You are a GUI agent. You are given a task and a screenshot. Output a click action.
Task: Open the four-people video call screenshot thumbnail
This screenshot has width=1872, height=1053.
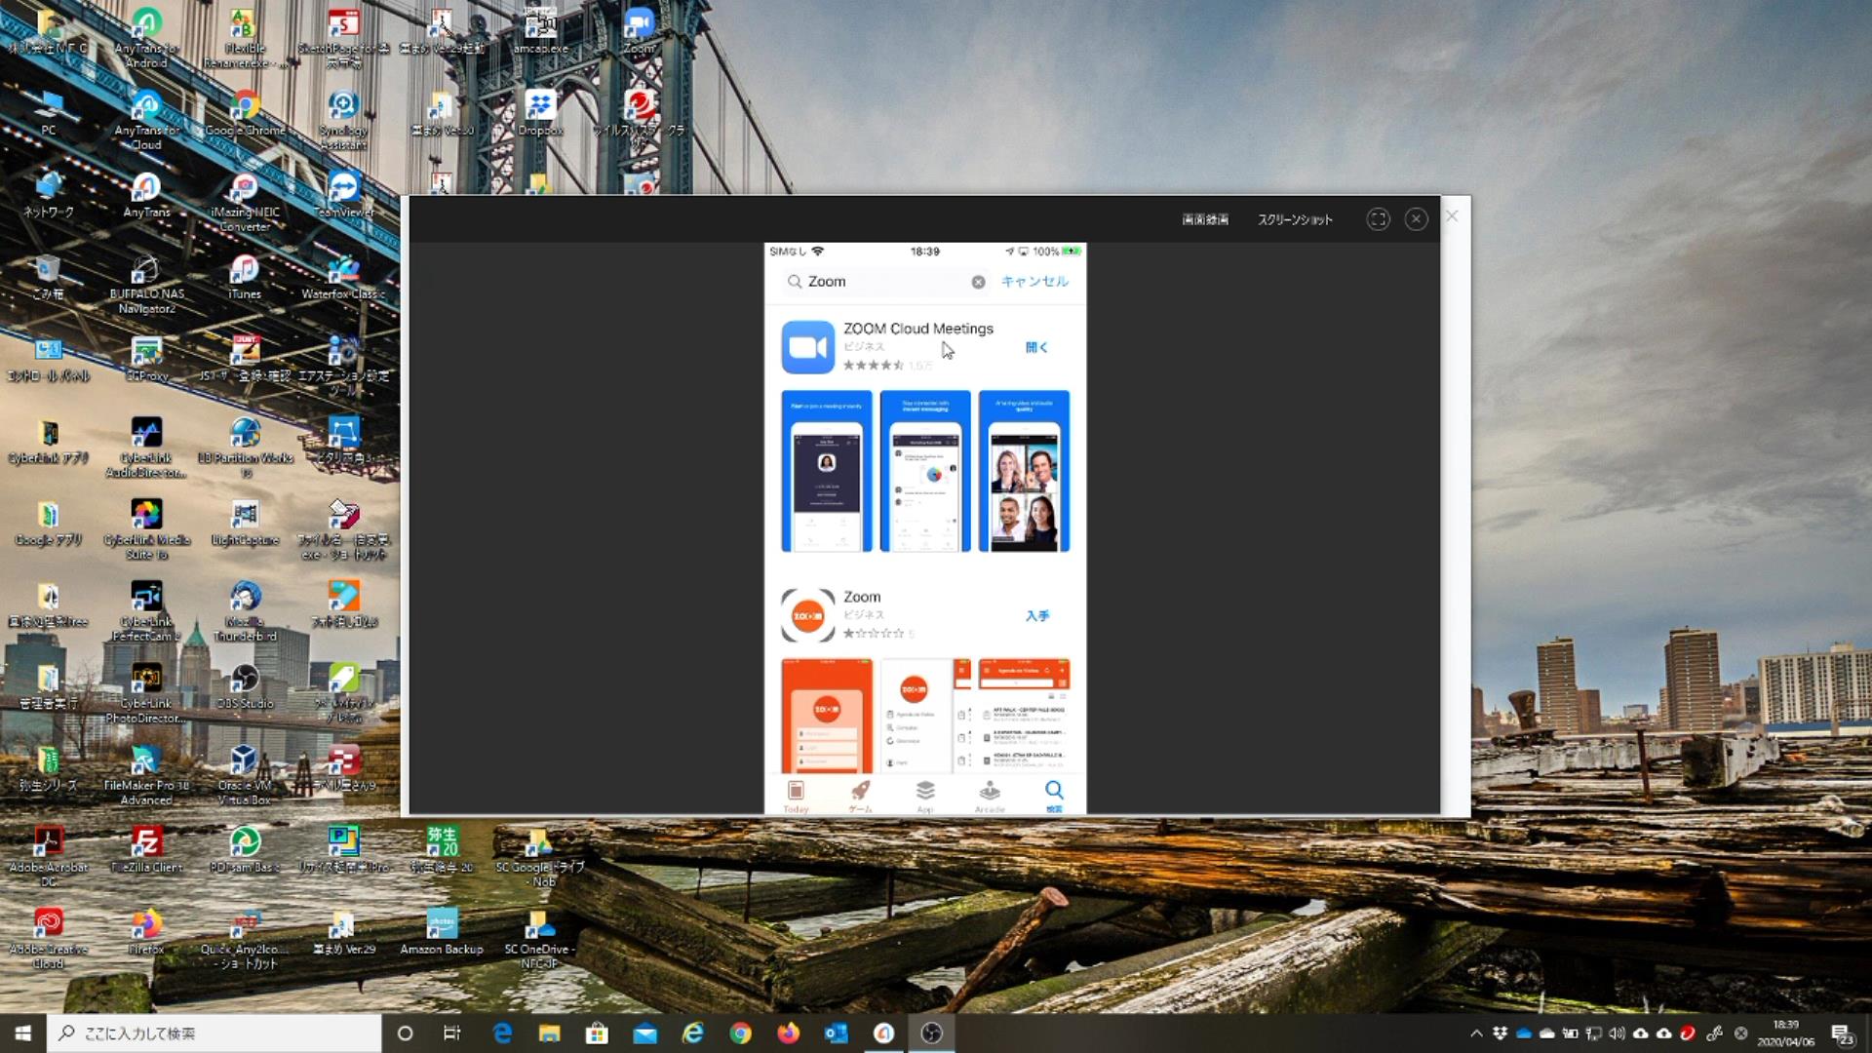tap(1024, 471)
